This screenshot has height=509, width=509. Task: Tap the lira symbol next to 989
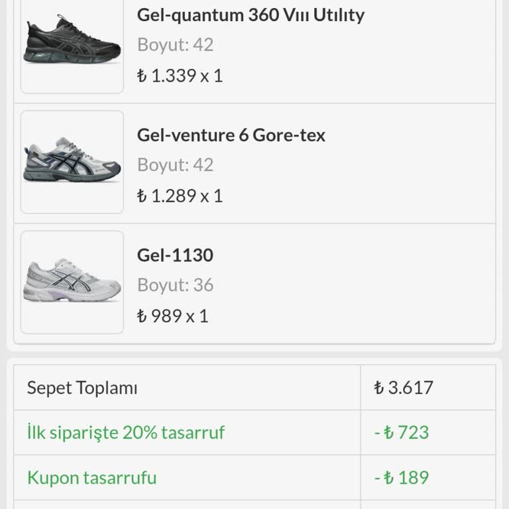pyautogui.click(x=141, y=316)
